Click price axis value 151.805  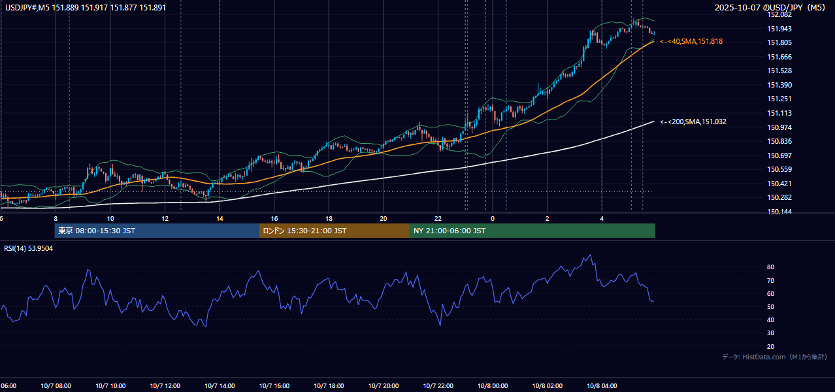[779, 43]
